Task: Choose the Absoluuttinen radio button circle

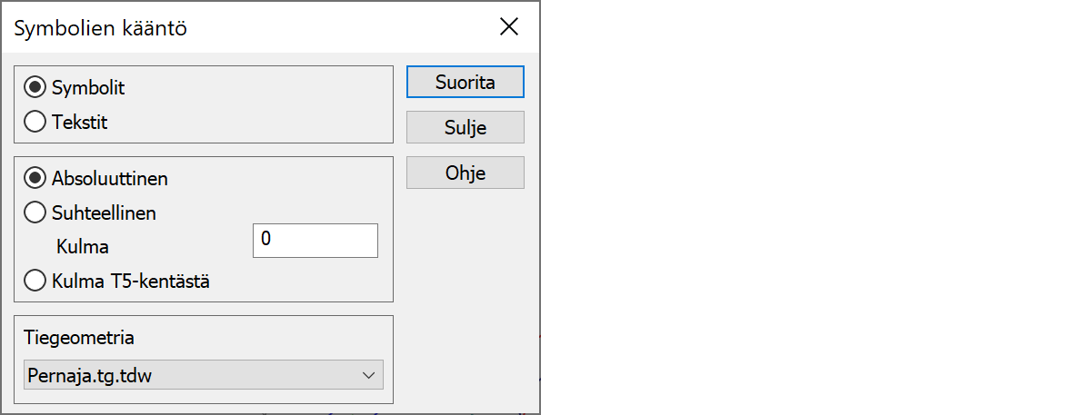Action: pos(36,178)
